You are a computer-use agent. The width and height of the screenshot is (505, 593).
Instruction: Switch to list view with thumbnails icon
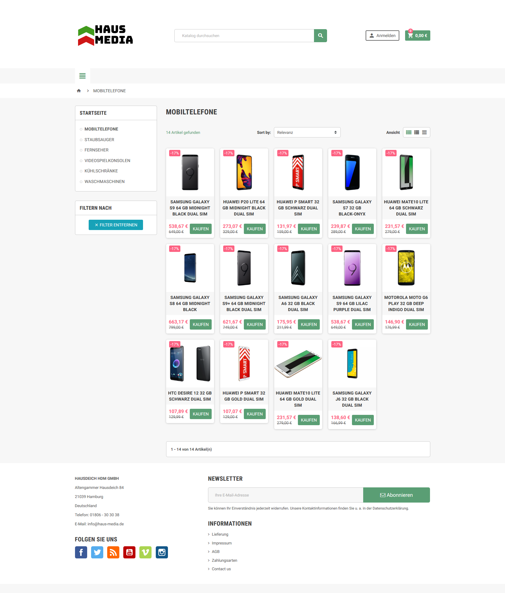point(417,132)
